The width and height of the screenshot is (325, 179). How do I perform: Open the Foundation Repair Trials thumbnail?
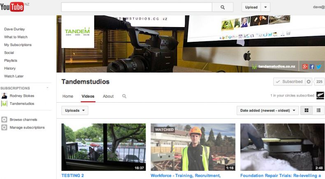pyautogui.click(x=283, y=147)
